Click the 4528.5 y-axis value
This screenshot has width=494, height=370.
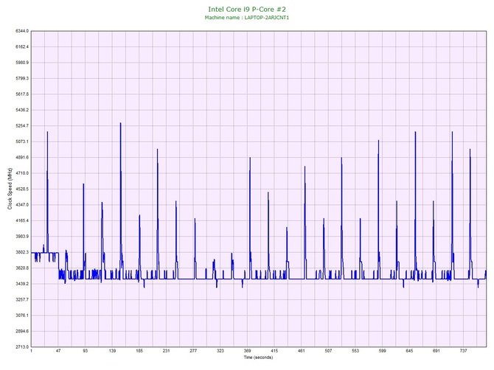click(x=22, y=189)
